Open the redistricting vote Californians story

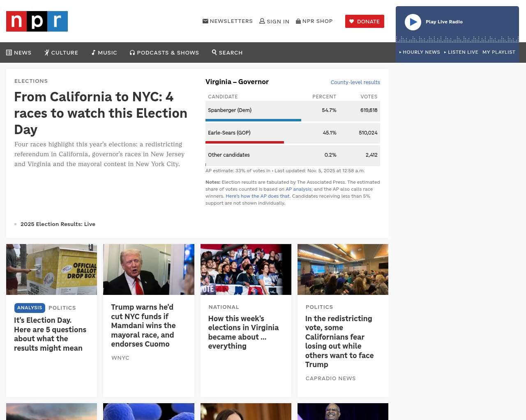point(339,342)
